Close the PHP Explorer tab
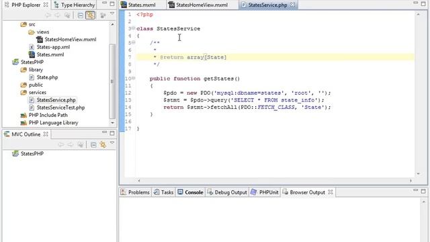Image resolution: width=430 pixels, height=242 pixels. pyautogui.click(x=46, y=5)
